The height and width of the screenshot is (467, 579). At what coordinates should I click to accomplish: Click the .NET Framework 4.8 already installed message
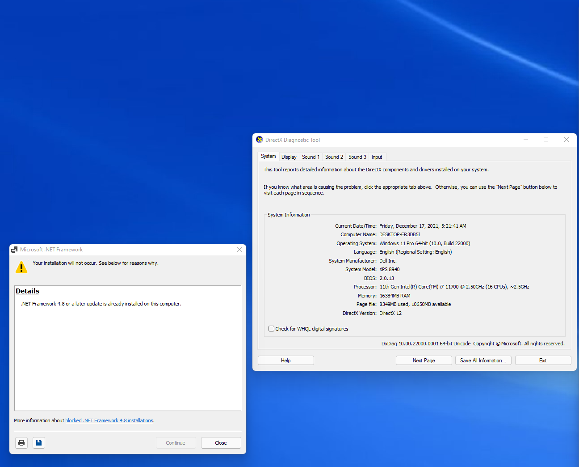click(101, 304)
